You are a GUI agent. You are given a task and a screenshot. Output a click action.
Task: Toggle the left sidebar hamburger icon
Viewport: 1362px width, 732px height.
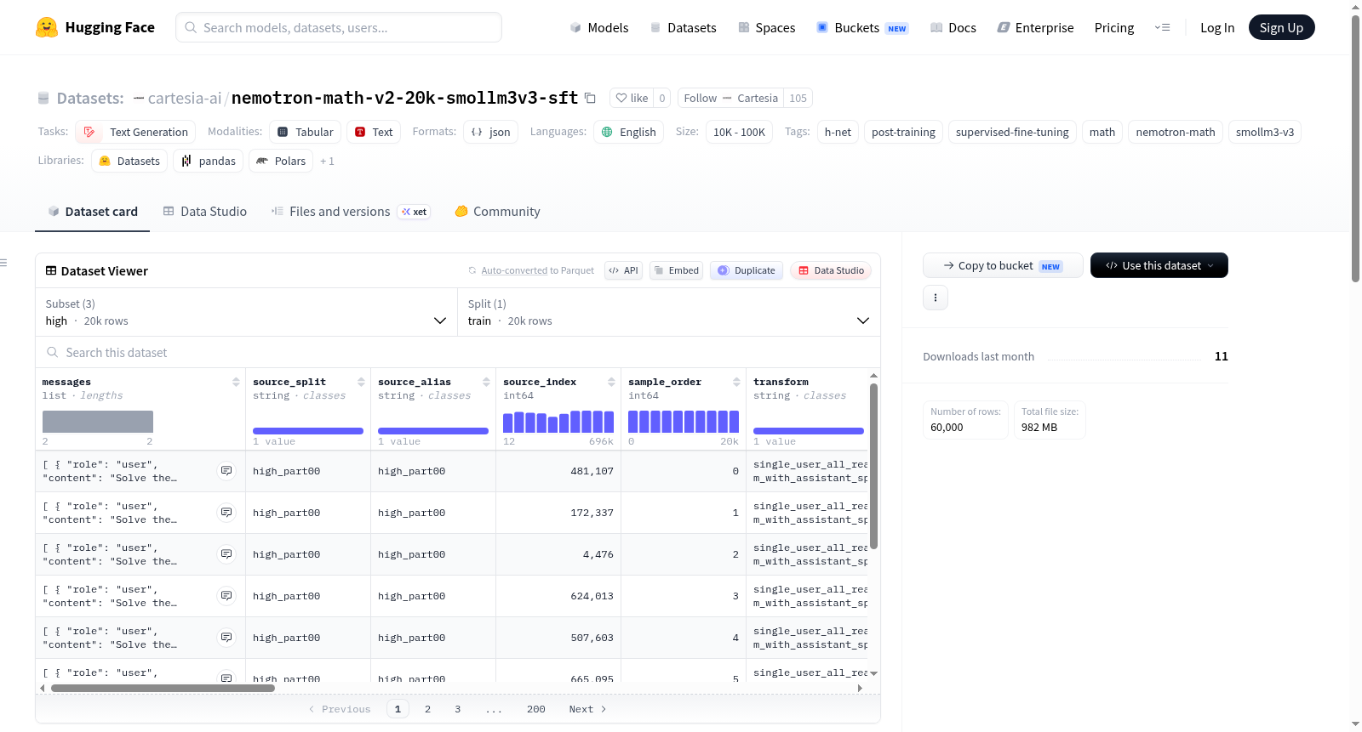[x=3, y=263]
